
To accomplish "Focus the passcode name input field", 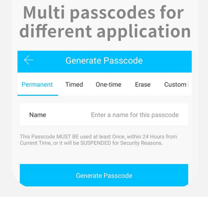I will tap(135, 115).
